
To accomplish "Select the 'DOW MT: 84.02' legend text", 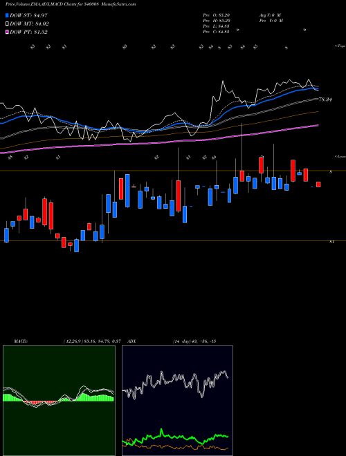I will coord(29,24).
